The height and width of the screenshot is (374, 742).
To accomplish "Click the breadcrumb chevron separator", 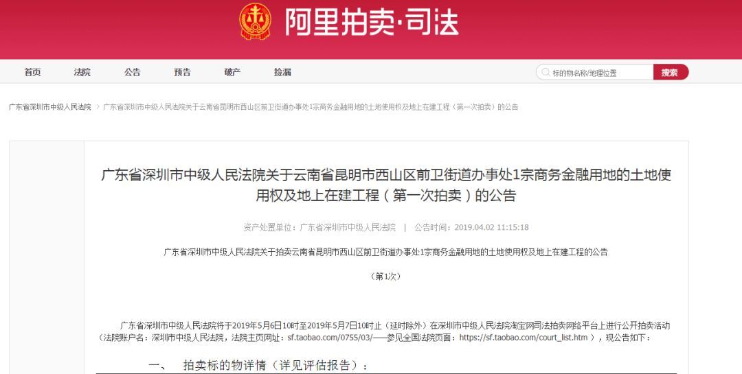I will click(x=98, y=107).
